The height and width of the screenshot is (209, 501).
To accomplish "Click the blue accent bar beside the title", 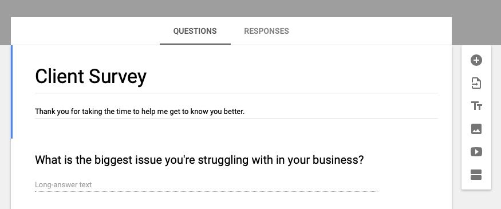I will 12,92.
